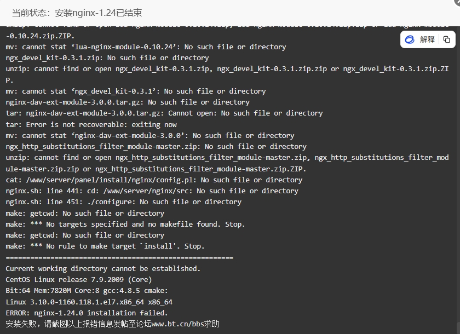Viewport: 460px width, 334px height.
Task: Click the 'nginx.sh: line 451: ./configure' error line
Action: [x=124, y=201]
